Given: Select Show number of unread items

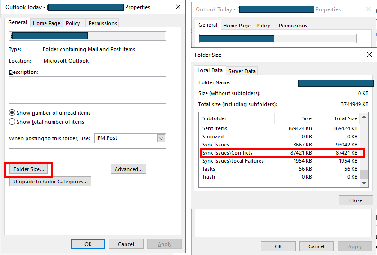Looking at the screenshot, I should tap(50, 113).
